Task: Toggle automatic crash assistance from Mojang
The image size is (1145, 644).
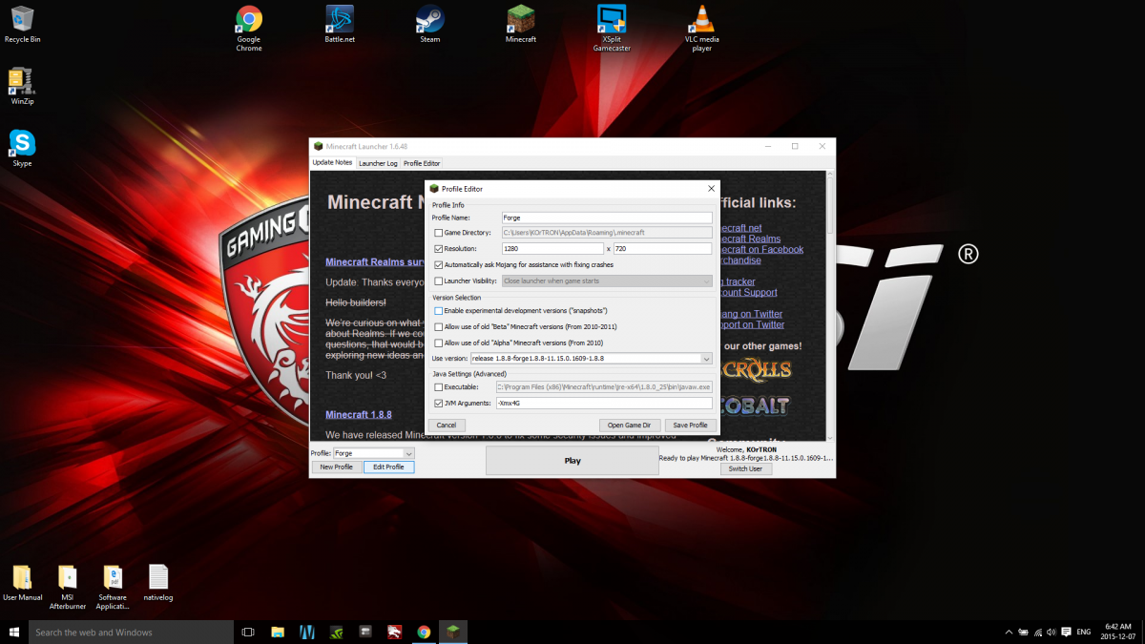Action: click(438, 264)
